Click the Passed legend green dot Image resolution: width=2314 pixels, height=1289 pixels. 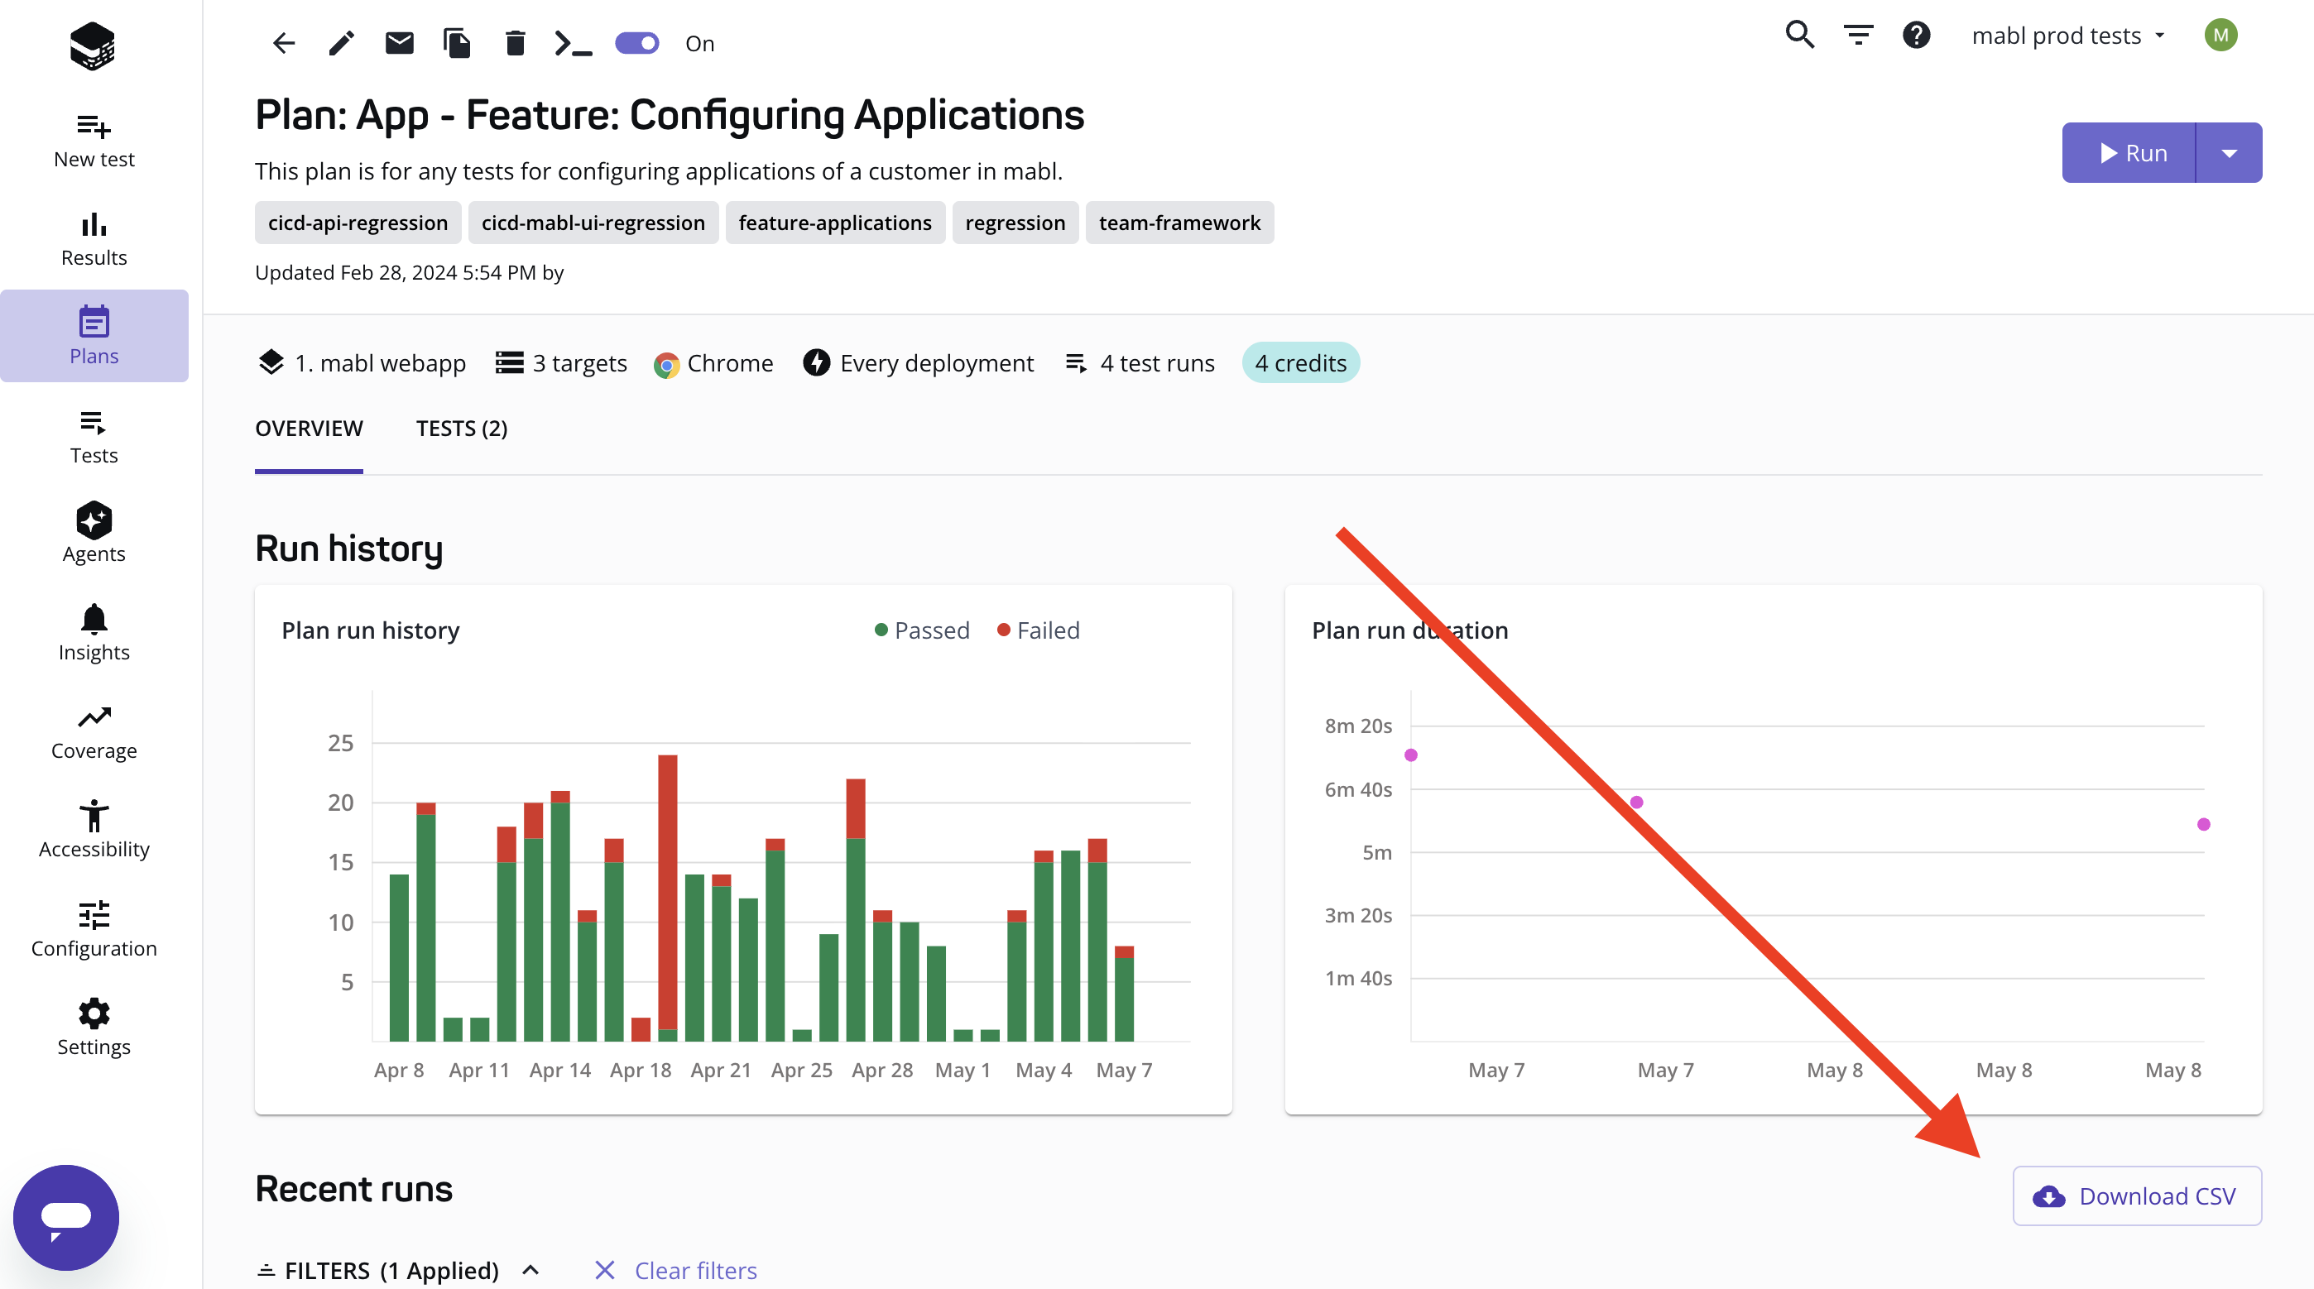(x=881, y=630)
